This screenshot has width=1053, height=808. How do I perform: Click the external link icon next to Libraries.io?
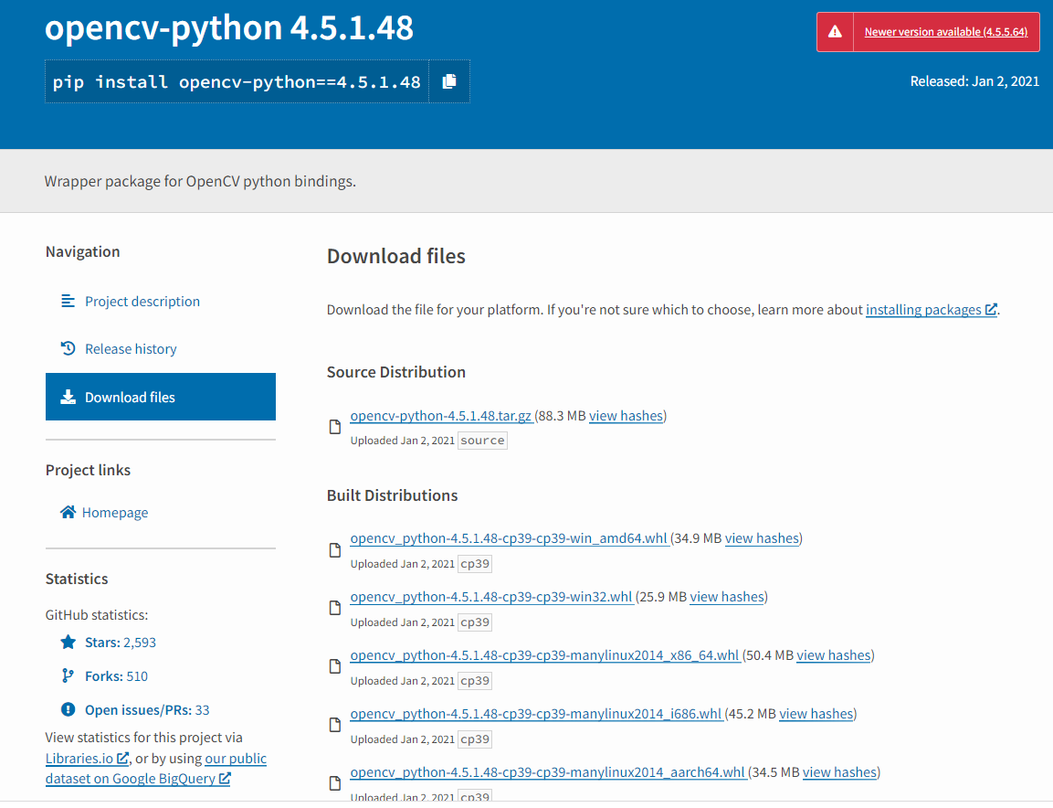(x=123, y=758)
